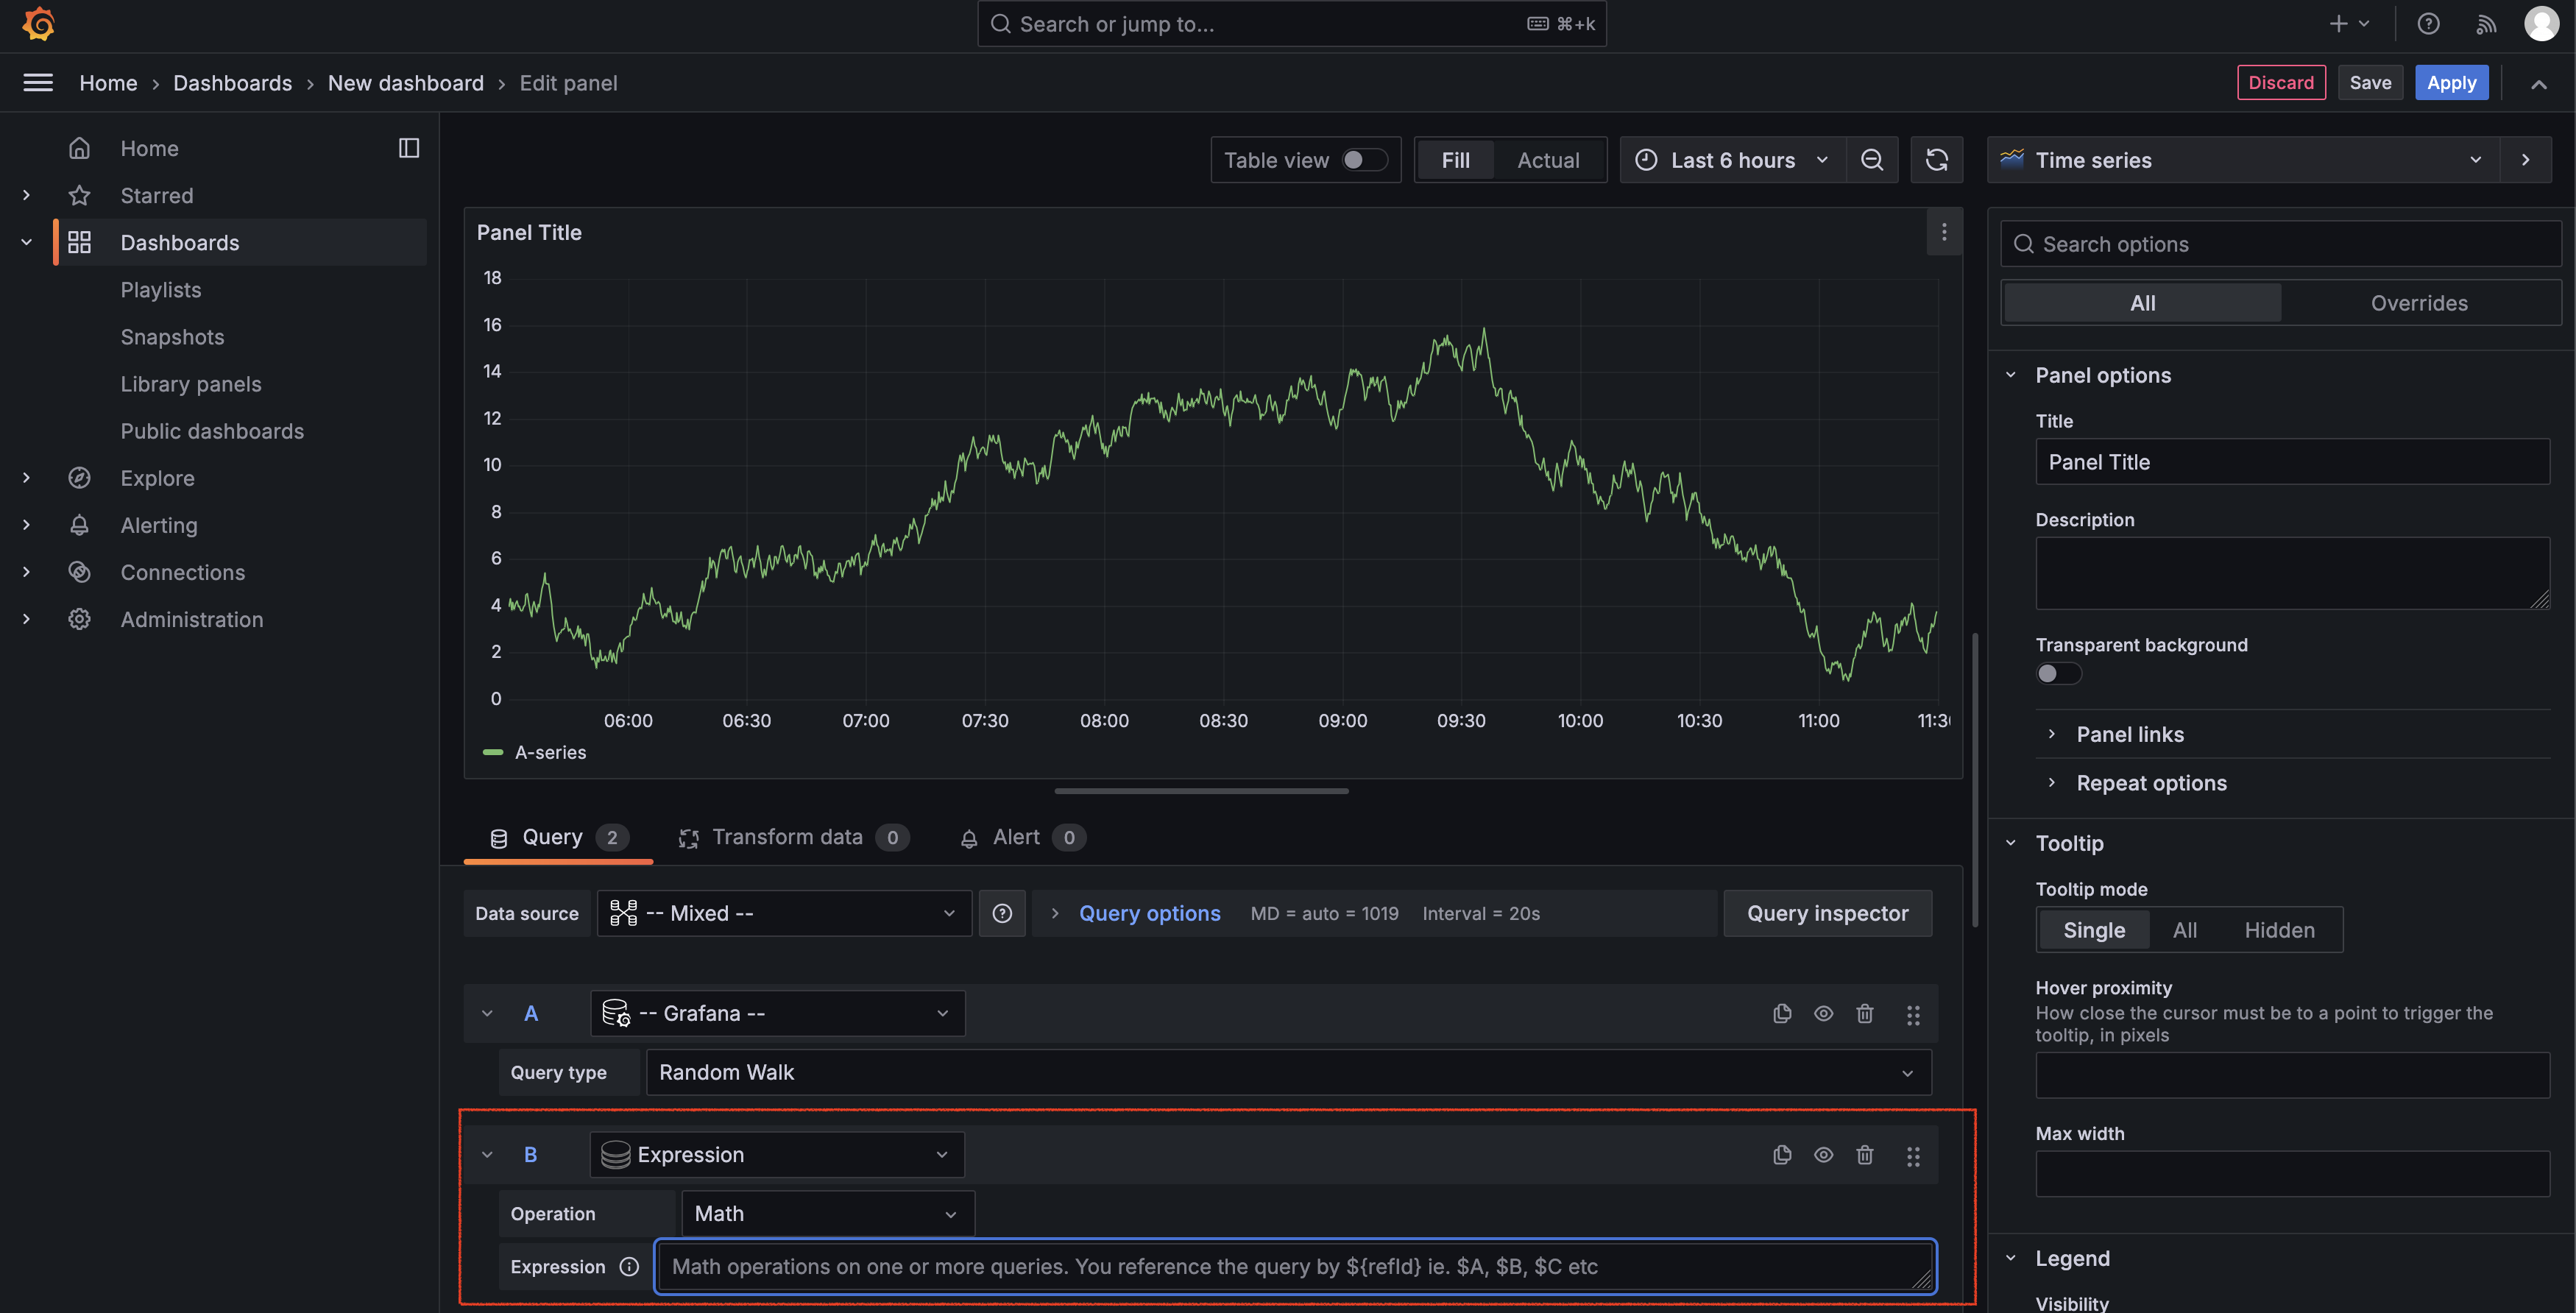Hide query A response with eye icon
The image size is (2576, 1313).
click(1823, 1013)
